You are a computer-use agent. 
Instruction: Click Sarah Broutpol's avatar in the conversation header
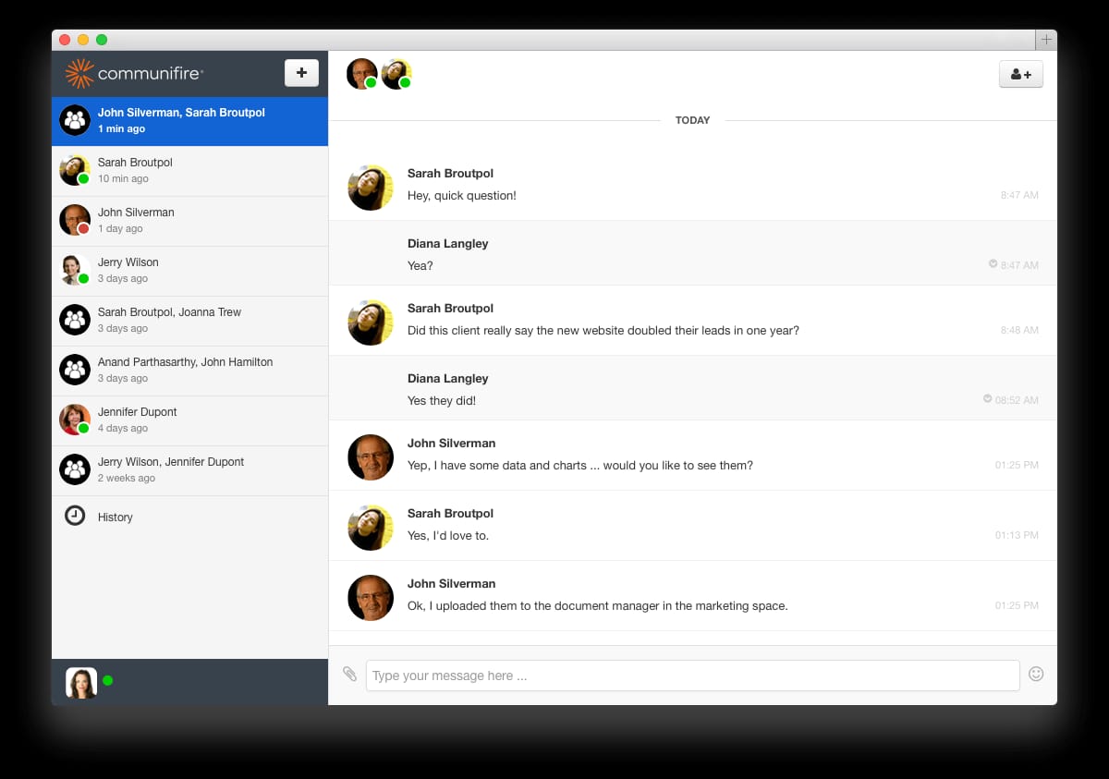pos(396,73)
